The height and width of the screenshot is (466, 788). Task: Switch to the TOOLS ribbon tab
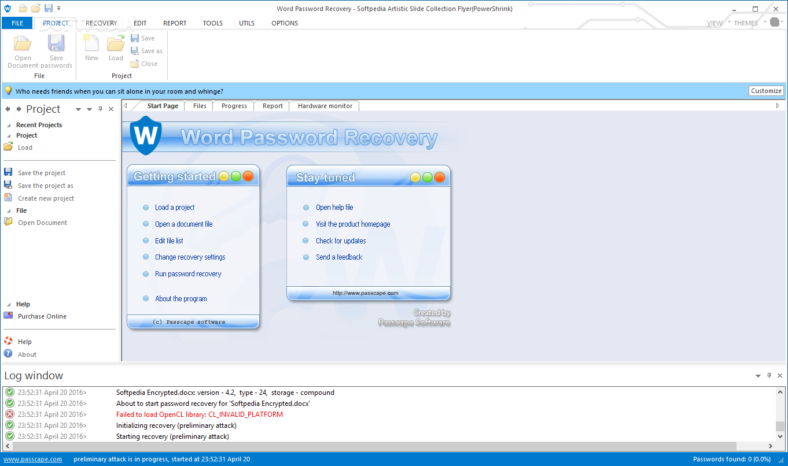tap(213, 23)
